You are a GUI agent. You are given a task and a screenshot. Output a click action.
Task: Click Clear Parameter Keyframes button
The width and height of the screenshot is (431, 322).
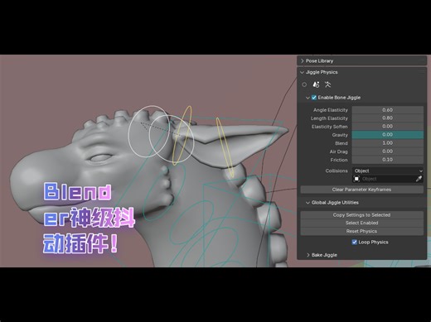361,190
